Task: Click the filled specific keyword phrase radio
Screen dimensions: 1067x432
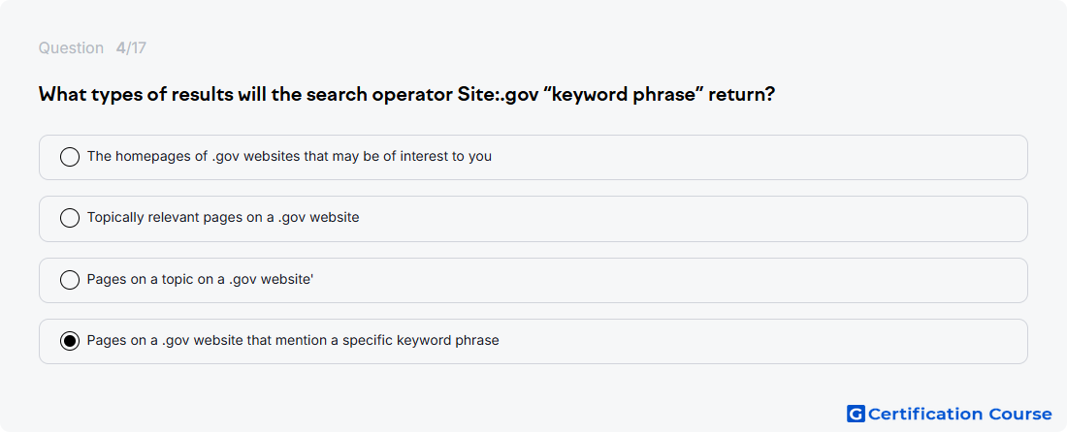Action: (70, 340)
